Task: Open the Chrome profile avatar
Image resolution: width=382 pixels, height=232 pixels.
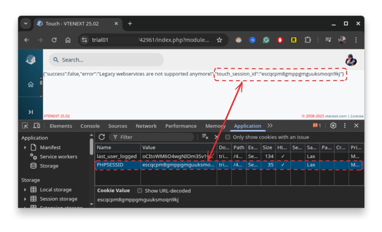Action: click(342, 40)
